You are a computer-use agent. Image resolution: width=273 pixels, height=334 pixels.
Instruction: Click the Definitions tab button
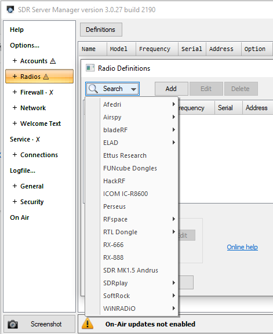(x=101, y=30)
